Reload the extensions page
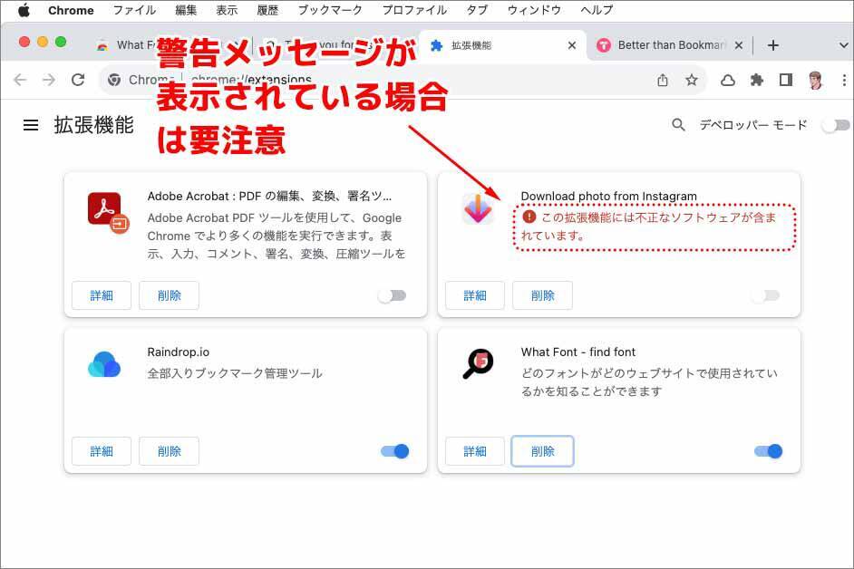The height and width of the screenshot is (569, 854). tap(78, 80)
